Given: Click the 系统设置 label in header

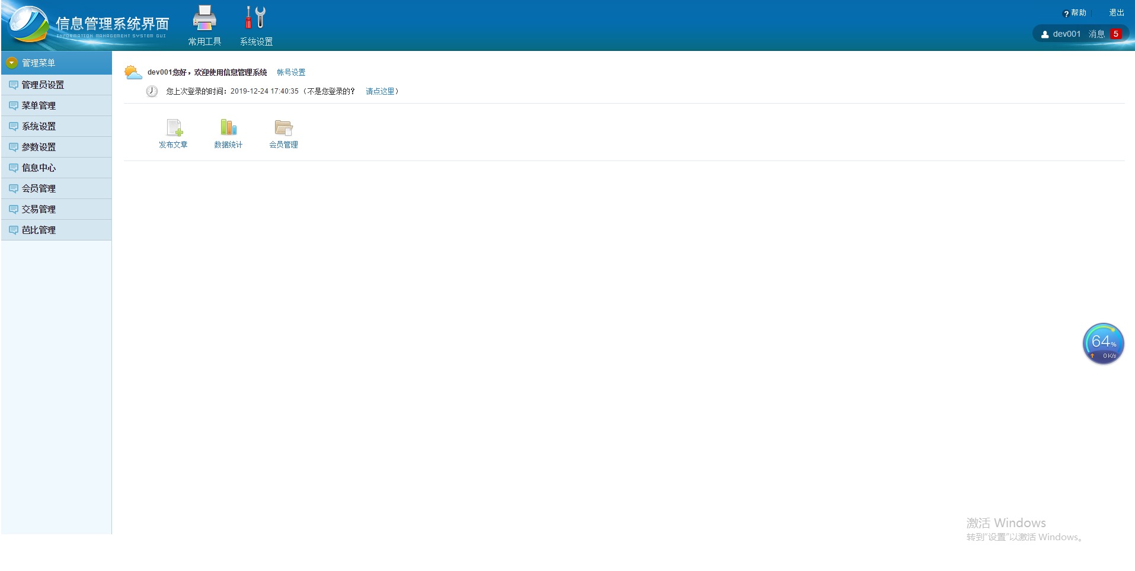Looking at the screenshot, I should tap(256, 41).
